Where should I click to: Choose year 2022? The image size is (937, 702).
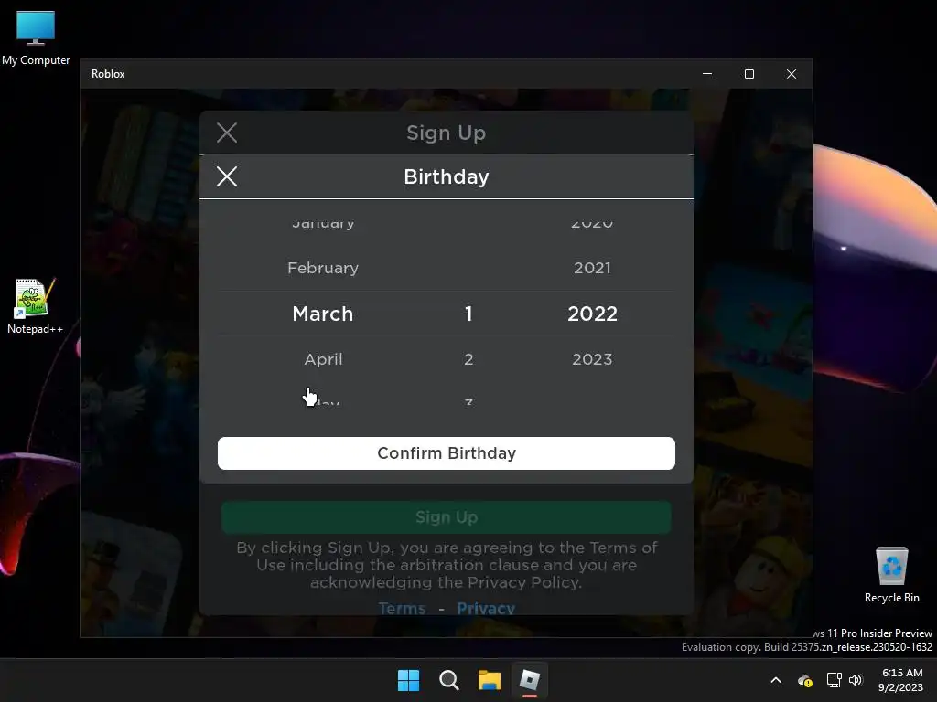point(592,314)
